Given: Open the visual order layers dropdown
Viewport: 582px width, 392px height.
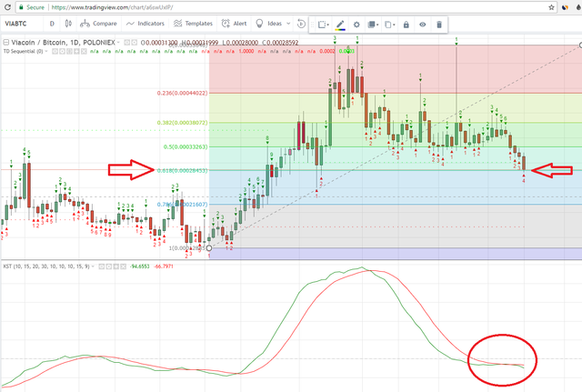Looking at the screenshot, I should [x=373, y=25].
